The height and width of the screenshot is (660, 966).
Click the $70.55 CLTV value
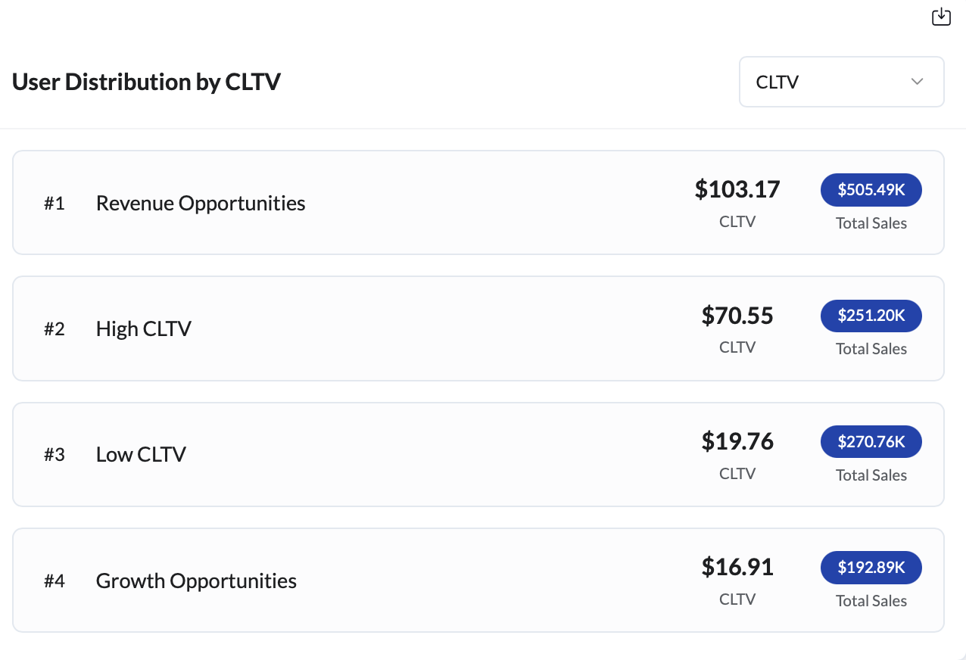(x=737, y=315)
